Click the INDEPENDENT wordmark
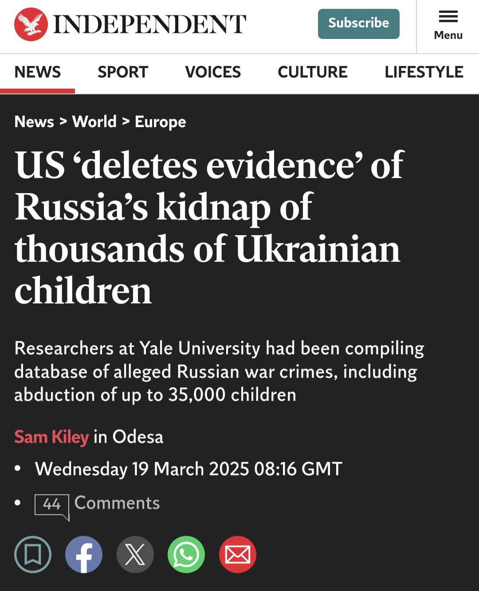The width and height of the screenshot is (479, 591). click(x=149, y=24)
